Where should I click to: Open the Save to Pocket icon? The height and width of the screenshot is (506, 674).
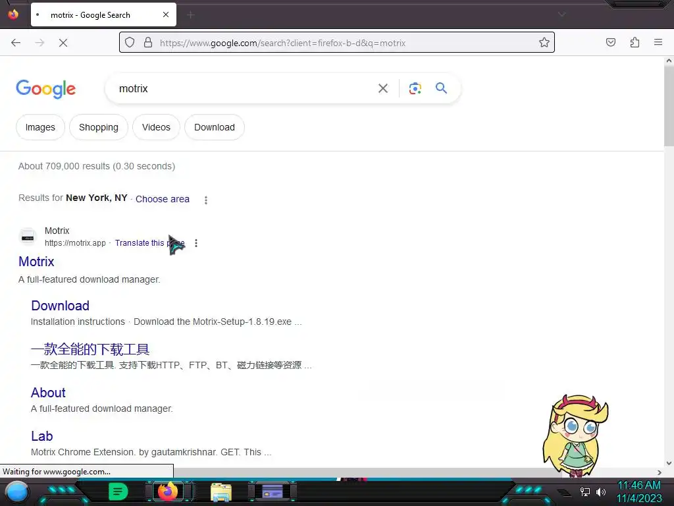611,43
